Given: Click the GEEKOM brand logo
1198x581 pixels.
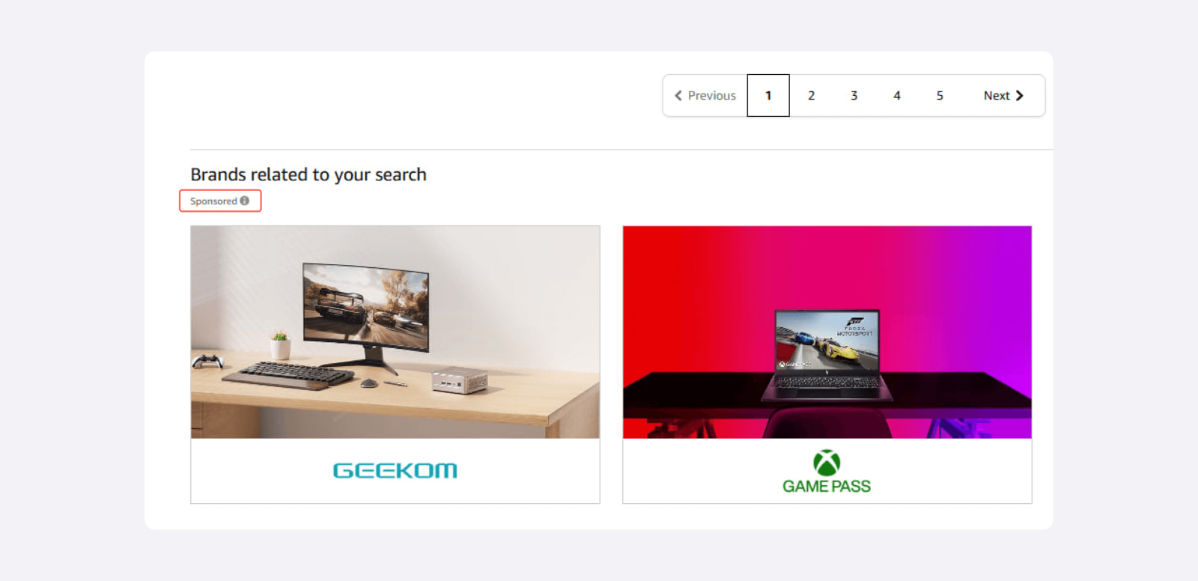Looking at the screenshot, I should click(395, 470).
